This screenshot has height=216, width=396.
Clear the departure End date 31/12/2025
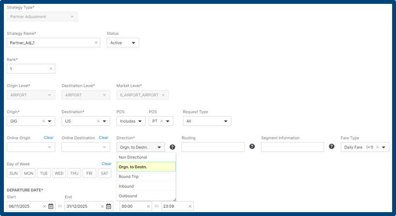point(102,206)
